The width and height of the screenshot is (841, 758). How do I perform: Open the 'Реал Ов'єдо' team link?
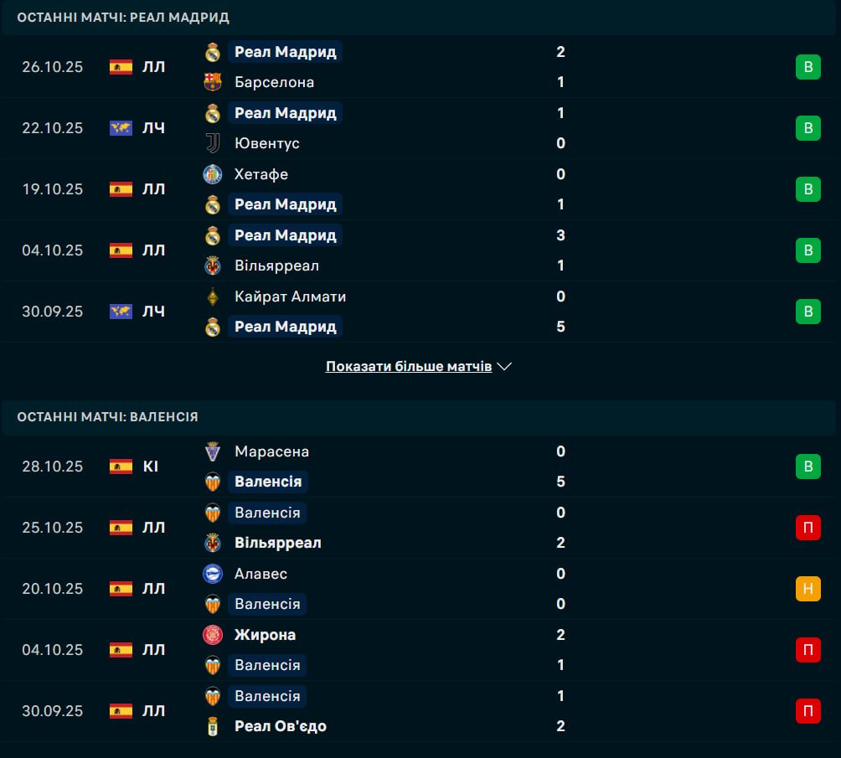pos(281,726)
